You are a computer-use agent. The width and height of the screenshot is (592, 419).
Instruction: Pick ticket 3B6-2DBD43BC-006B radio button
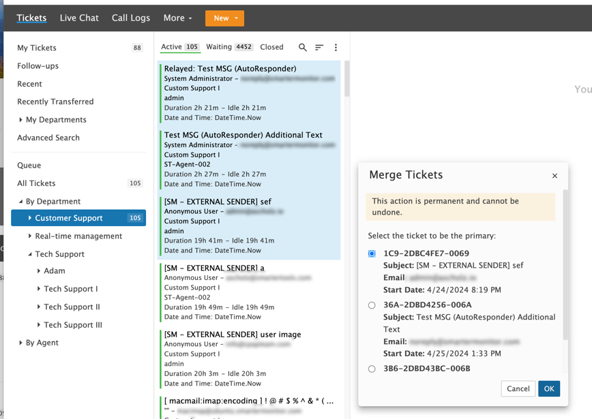(372, 369)
